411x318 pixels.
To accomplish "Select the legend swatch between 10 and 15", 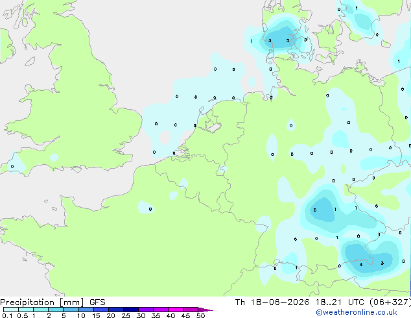I will click(86, 310).
